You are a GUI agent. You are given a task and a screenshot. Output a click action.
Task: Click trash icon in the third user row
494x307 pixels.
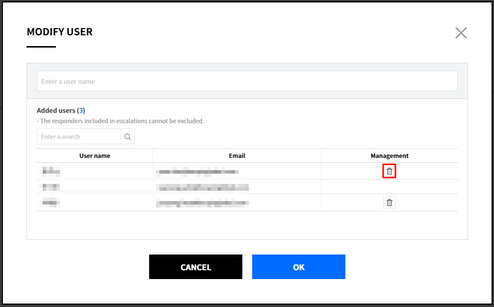pos(390,203)
